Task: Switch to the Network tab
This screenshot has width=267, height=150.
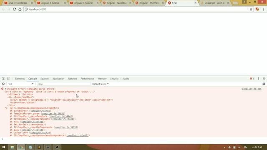Action: [72, 79]
